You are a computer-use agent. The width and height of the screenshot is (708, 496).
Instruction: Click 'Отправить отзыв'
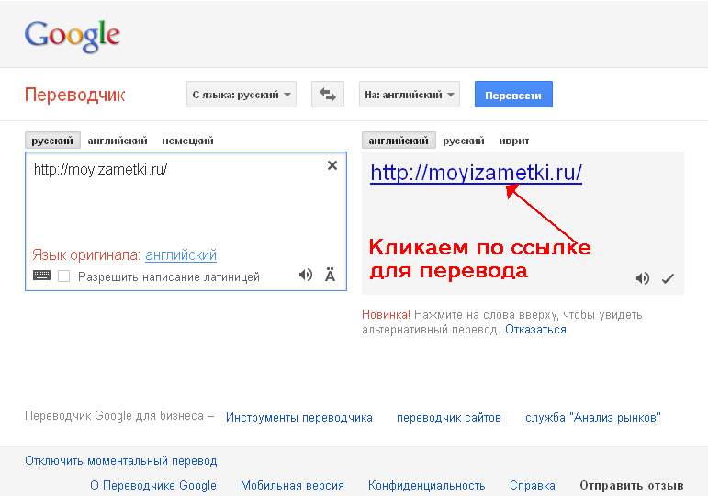coord(632,486)
